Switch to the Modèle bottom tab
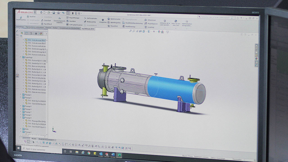Viewport: 288px width, 162px height. (x=34, y=139)
